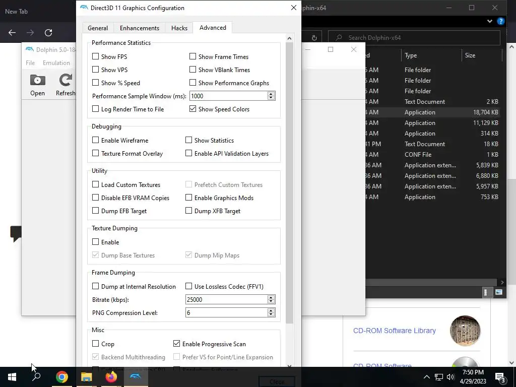Viewport: 516px width, 387px height.
Task: Click the Dolphin emulator taskbar icon
Action: pyautogui.click(x=136, y=376)
